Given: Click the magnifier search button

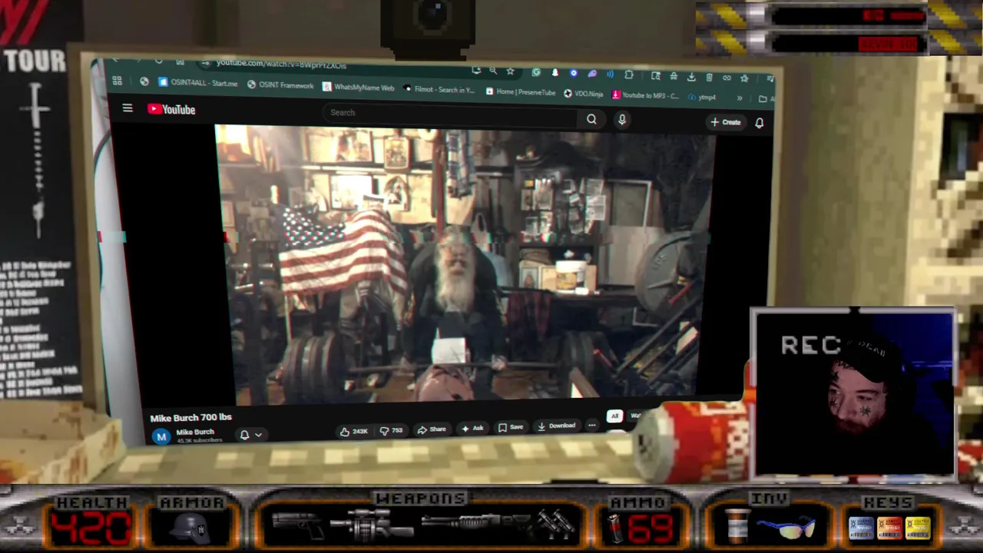Looking at the screenshot, I should (x=591, y=119).
